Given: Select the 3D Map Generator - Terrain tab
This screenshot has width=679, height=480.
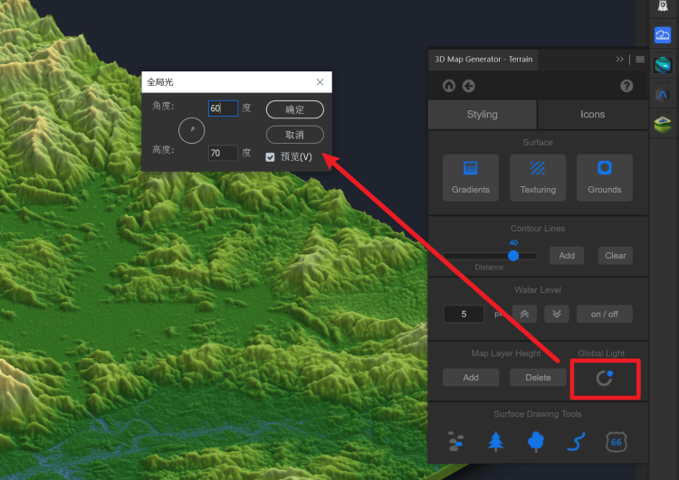Looking at the screenshot, I should [483, 60].
